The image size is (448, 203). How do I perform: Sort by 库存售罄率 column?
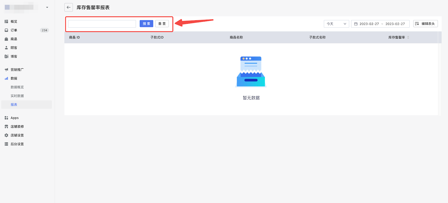[408, 37]
